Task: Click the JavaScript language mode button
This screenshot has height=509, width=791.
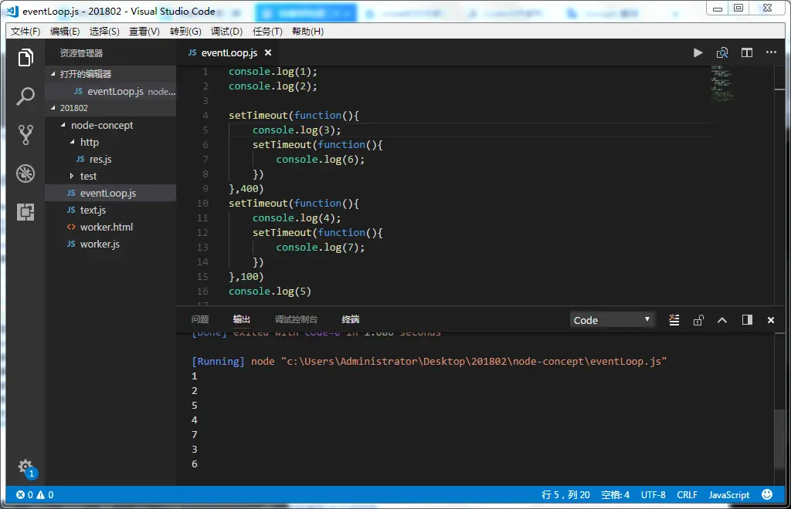Action: pyautogui.click(x=729, y=495)
